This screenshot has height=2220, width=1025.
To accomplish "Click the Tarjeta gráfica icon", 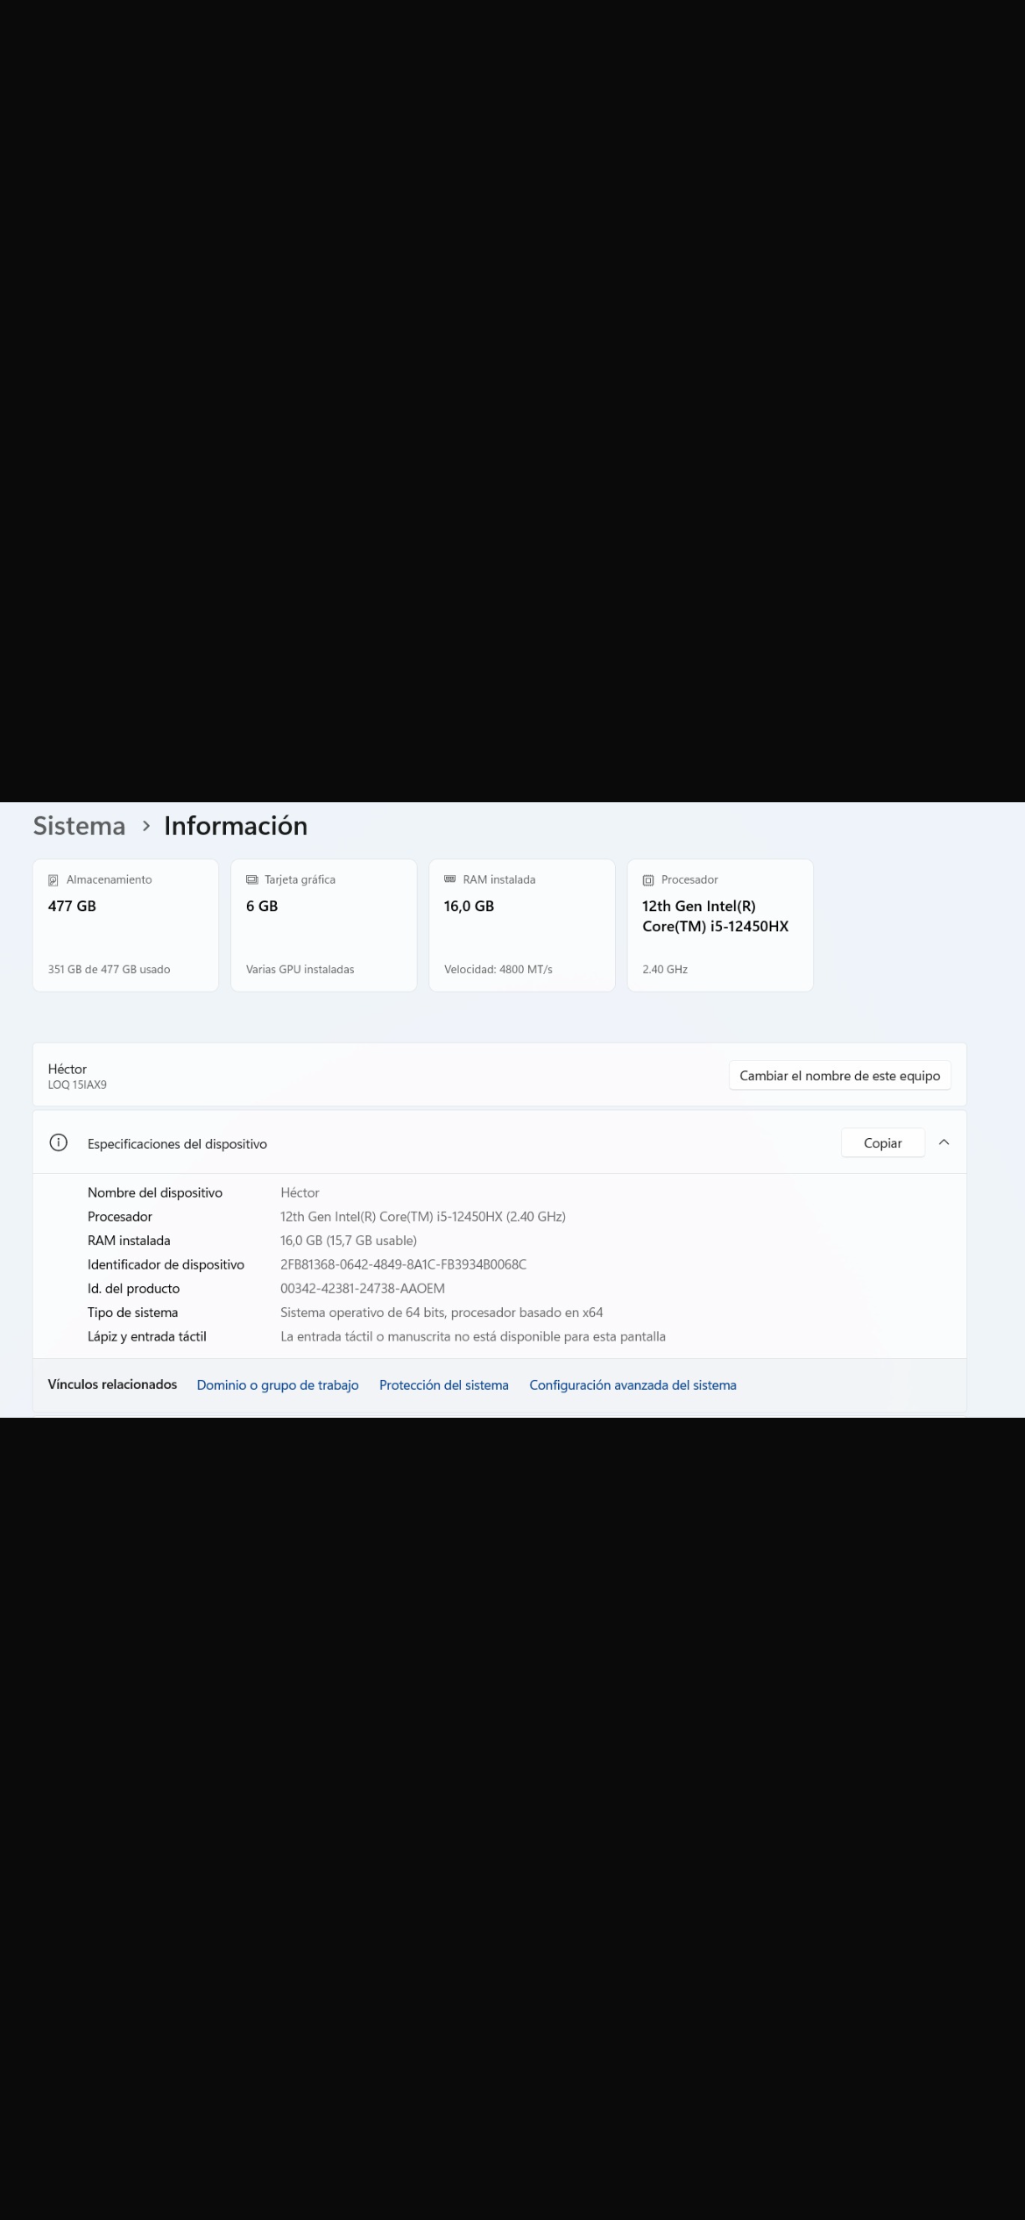I will (x=252, y=879).
